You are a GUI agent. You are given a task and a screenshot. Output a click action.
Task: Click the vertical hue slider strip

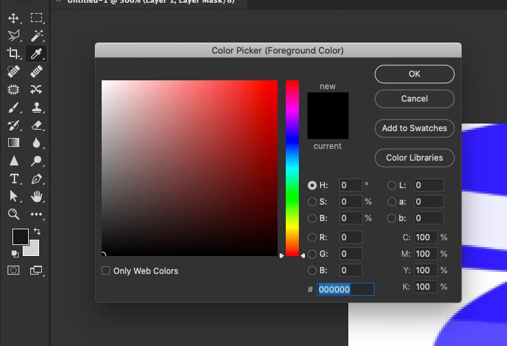292,168
